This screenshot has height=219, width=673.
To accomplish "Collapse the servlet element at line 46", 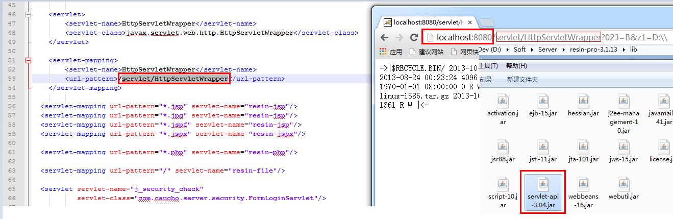I will point(28,15).
